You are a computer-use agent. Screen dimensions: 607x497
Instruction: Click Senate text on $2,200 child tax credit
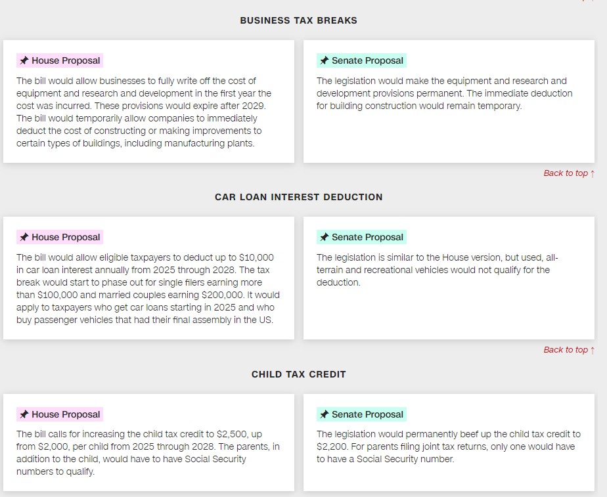[448, 446]
